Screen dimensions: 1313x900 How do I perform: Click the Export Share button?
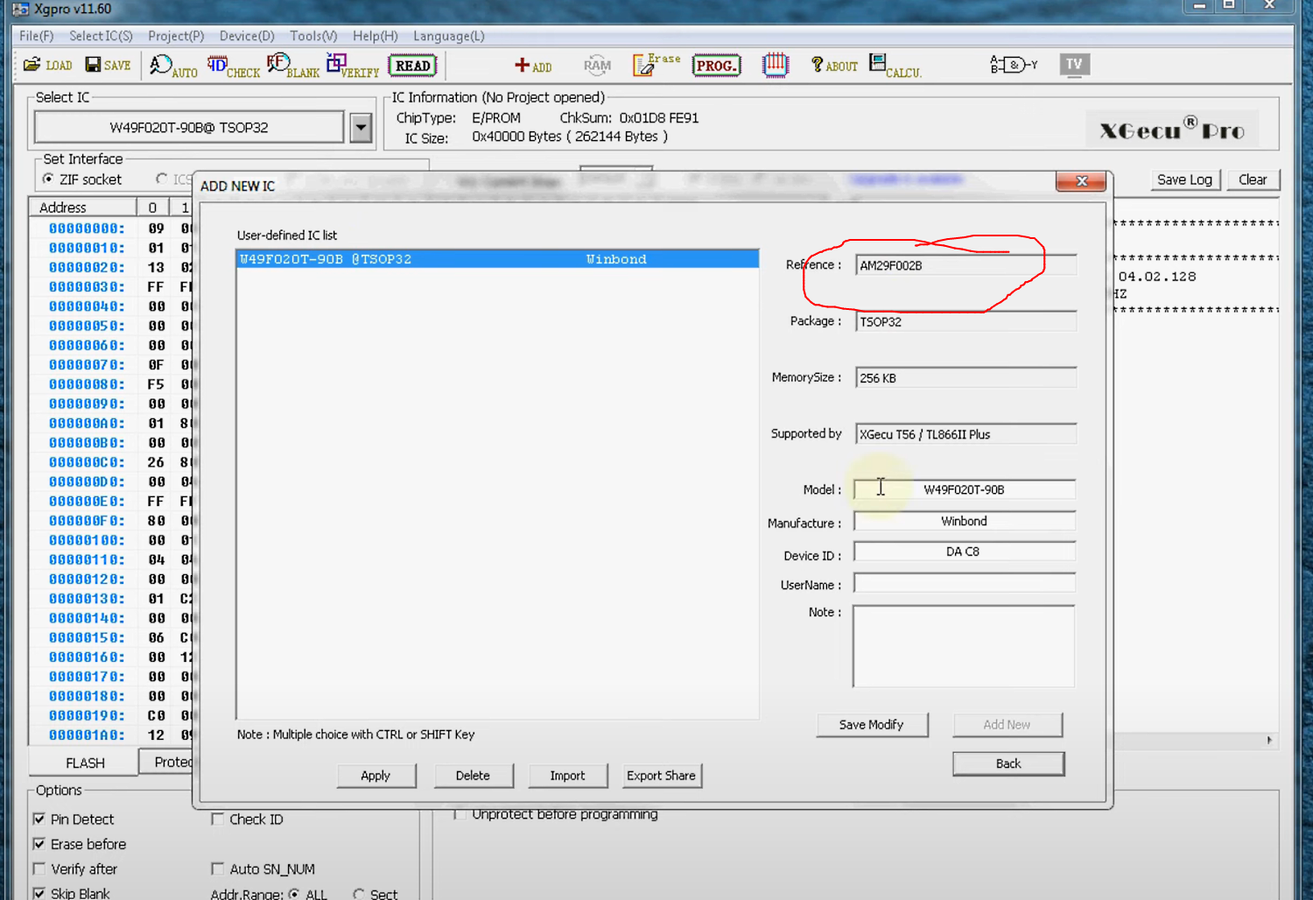[661, 776]
